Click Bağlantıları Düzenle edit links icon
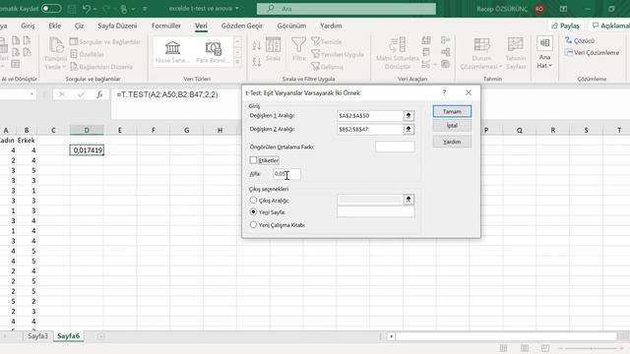630x354 pixels. 74,67
